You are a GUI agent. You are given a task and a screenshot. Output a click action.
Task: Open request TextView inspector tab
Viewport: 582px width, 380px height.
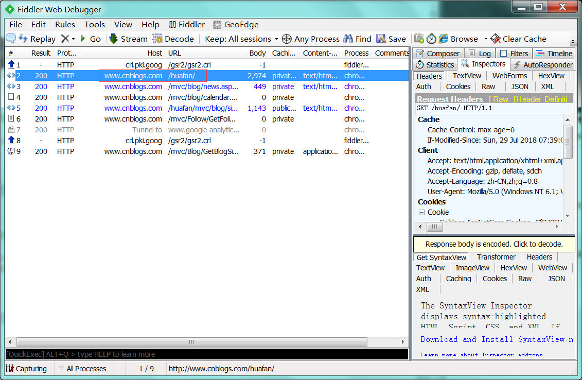point(467,76)
